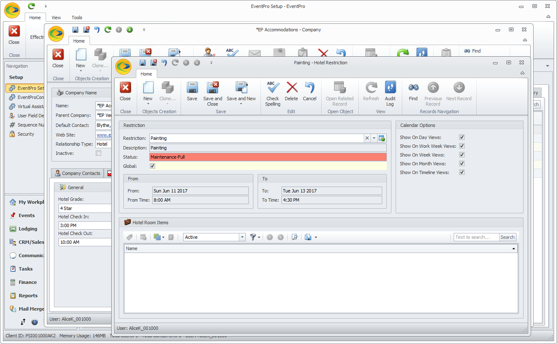557x344 pixels.
Task: Expand the New button dropdown in Hotel Restriction ribbon
Action: pyautogui.click(x=148, y=104)
